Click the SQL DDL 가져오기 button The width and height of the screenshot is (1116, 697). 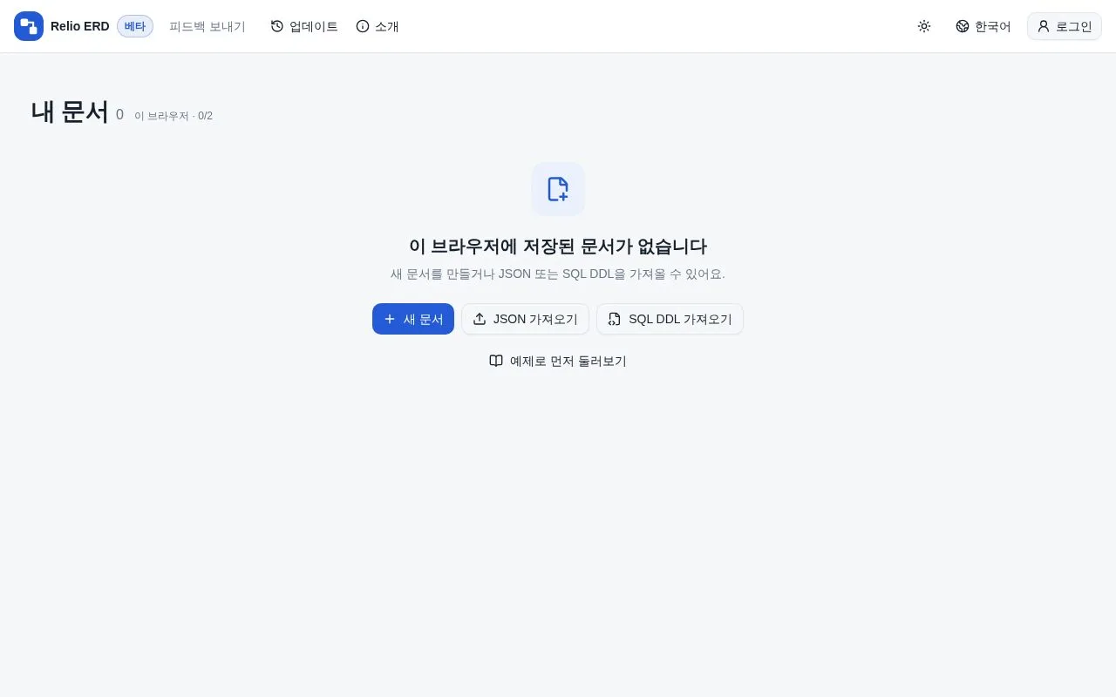tap(670, 319)
